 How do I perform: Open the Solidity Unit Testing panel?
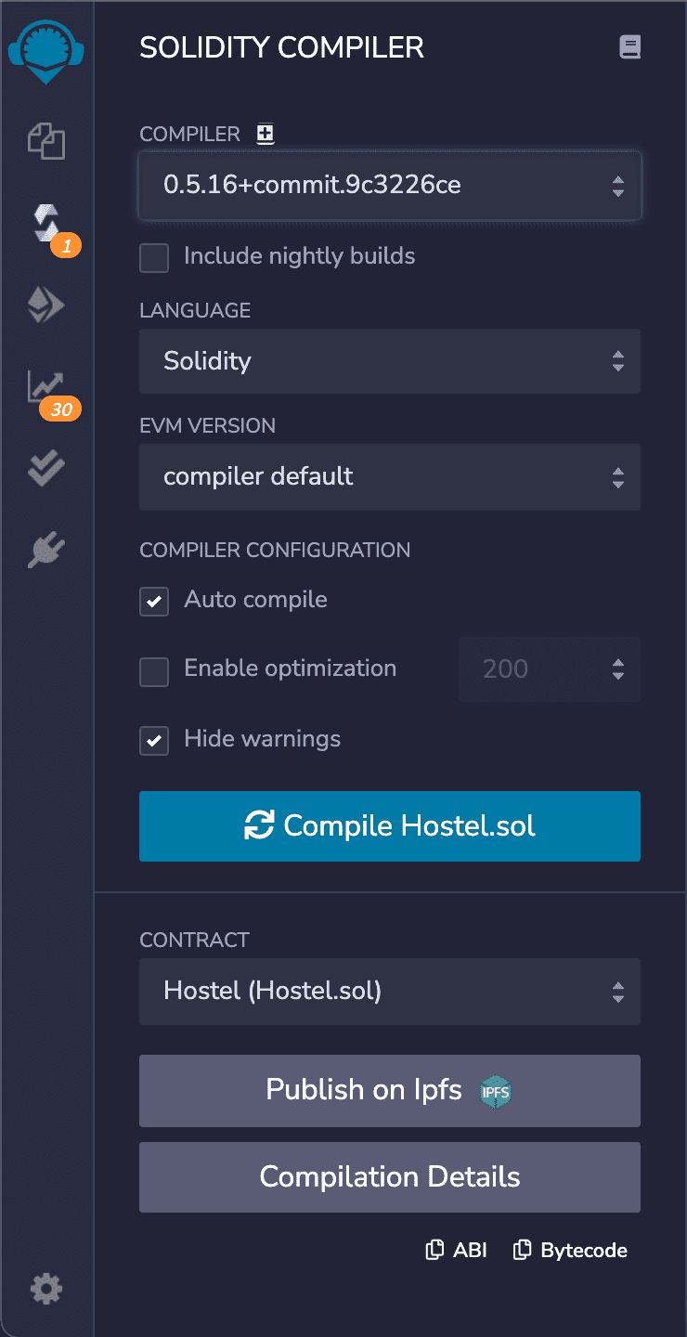(x=45, y=467)
